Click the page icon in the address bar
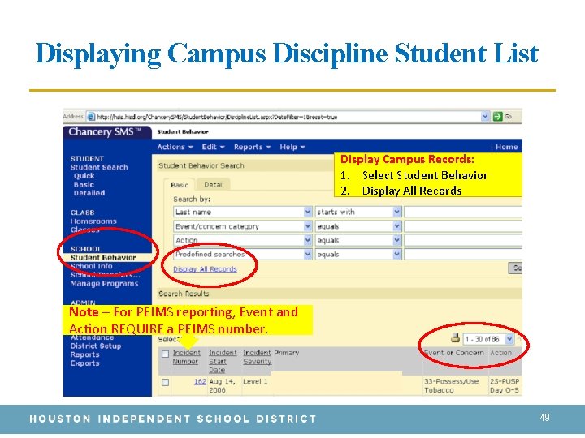 [91, 117]
